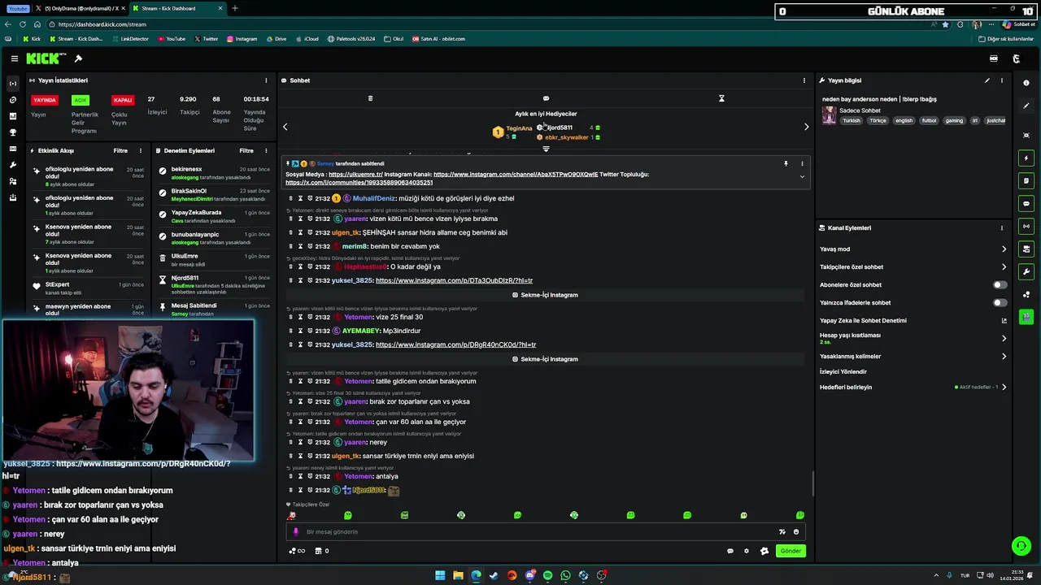Screen dimensions: 1041x585
Task: Click the Turkish category tag
Action: click(852, 120)
